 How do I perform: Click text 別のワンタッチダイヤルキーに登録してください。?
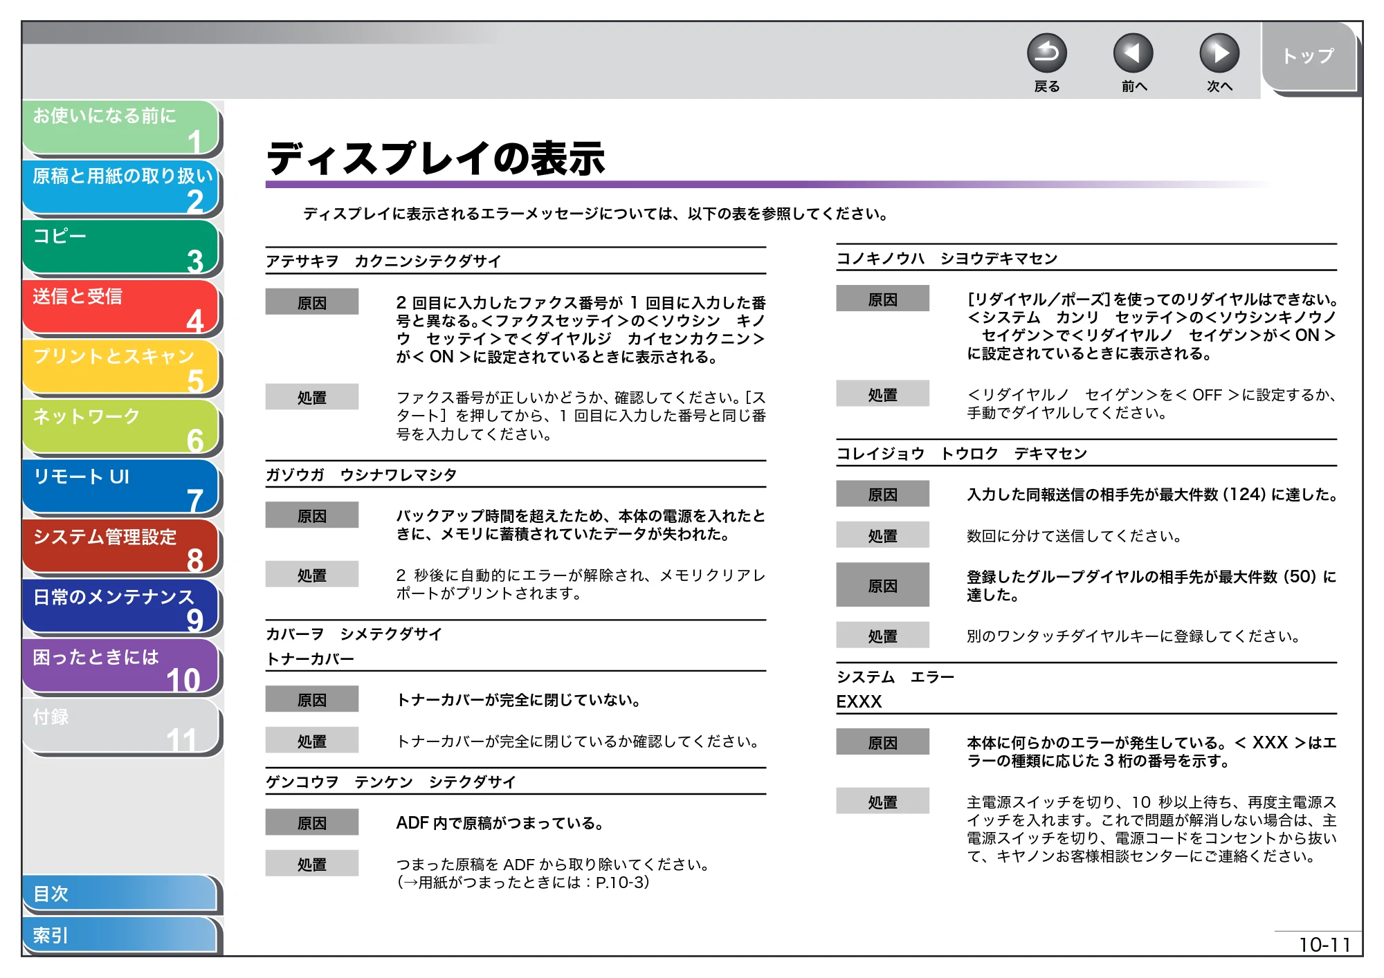[1136, 636]
